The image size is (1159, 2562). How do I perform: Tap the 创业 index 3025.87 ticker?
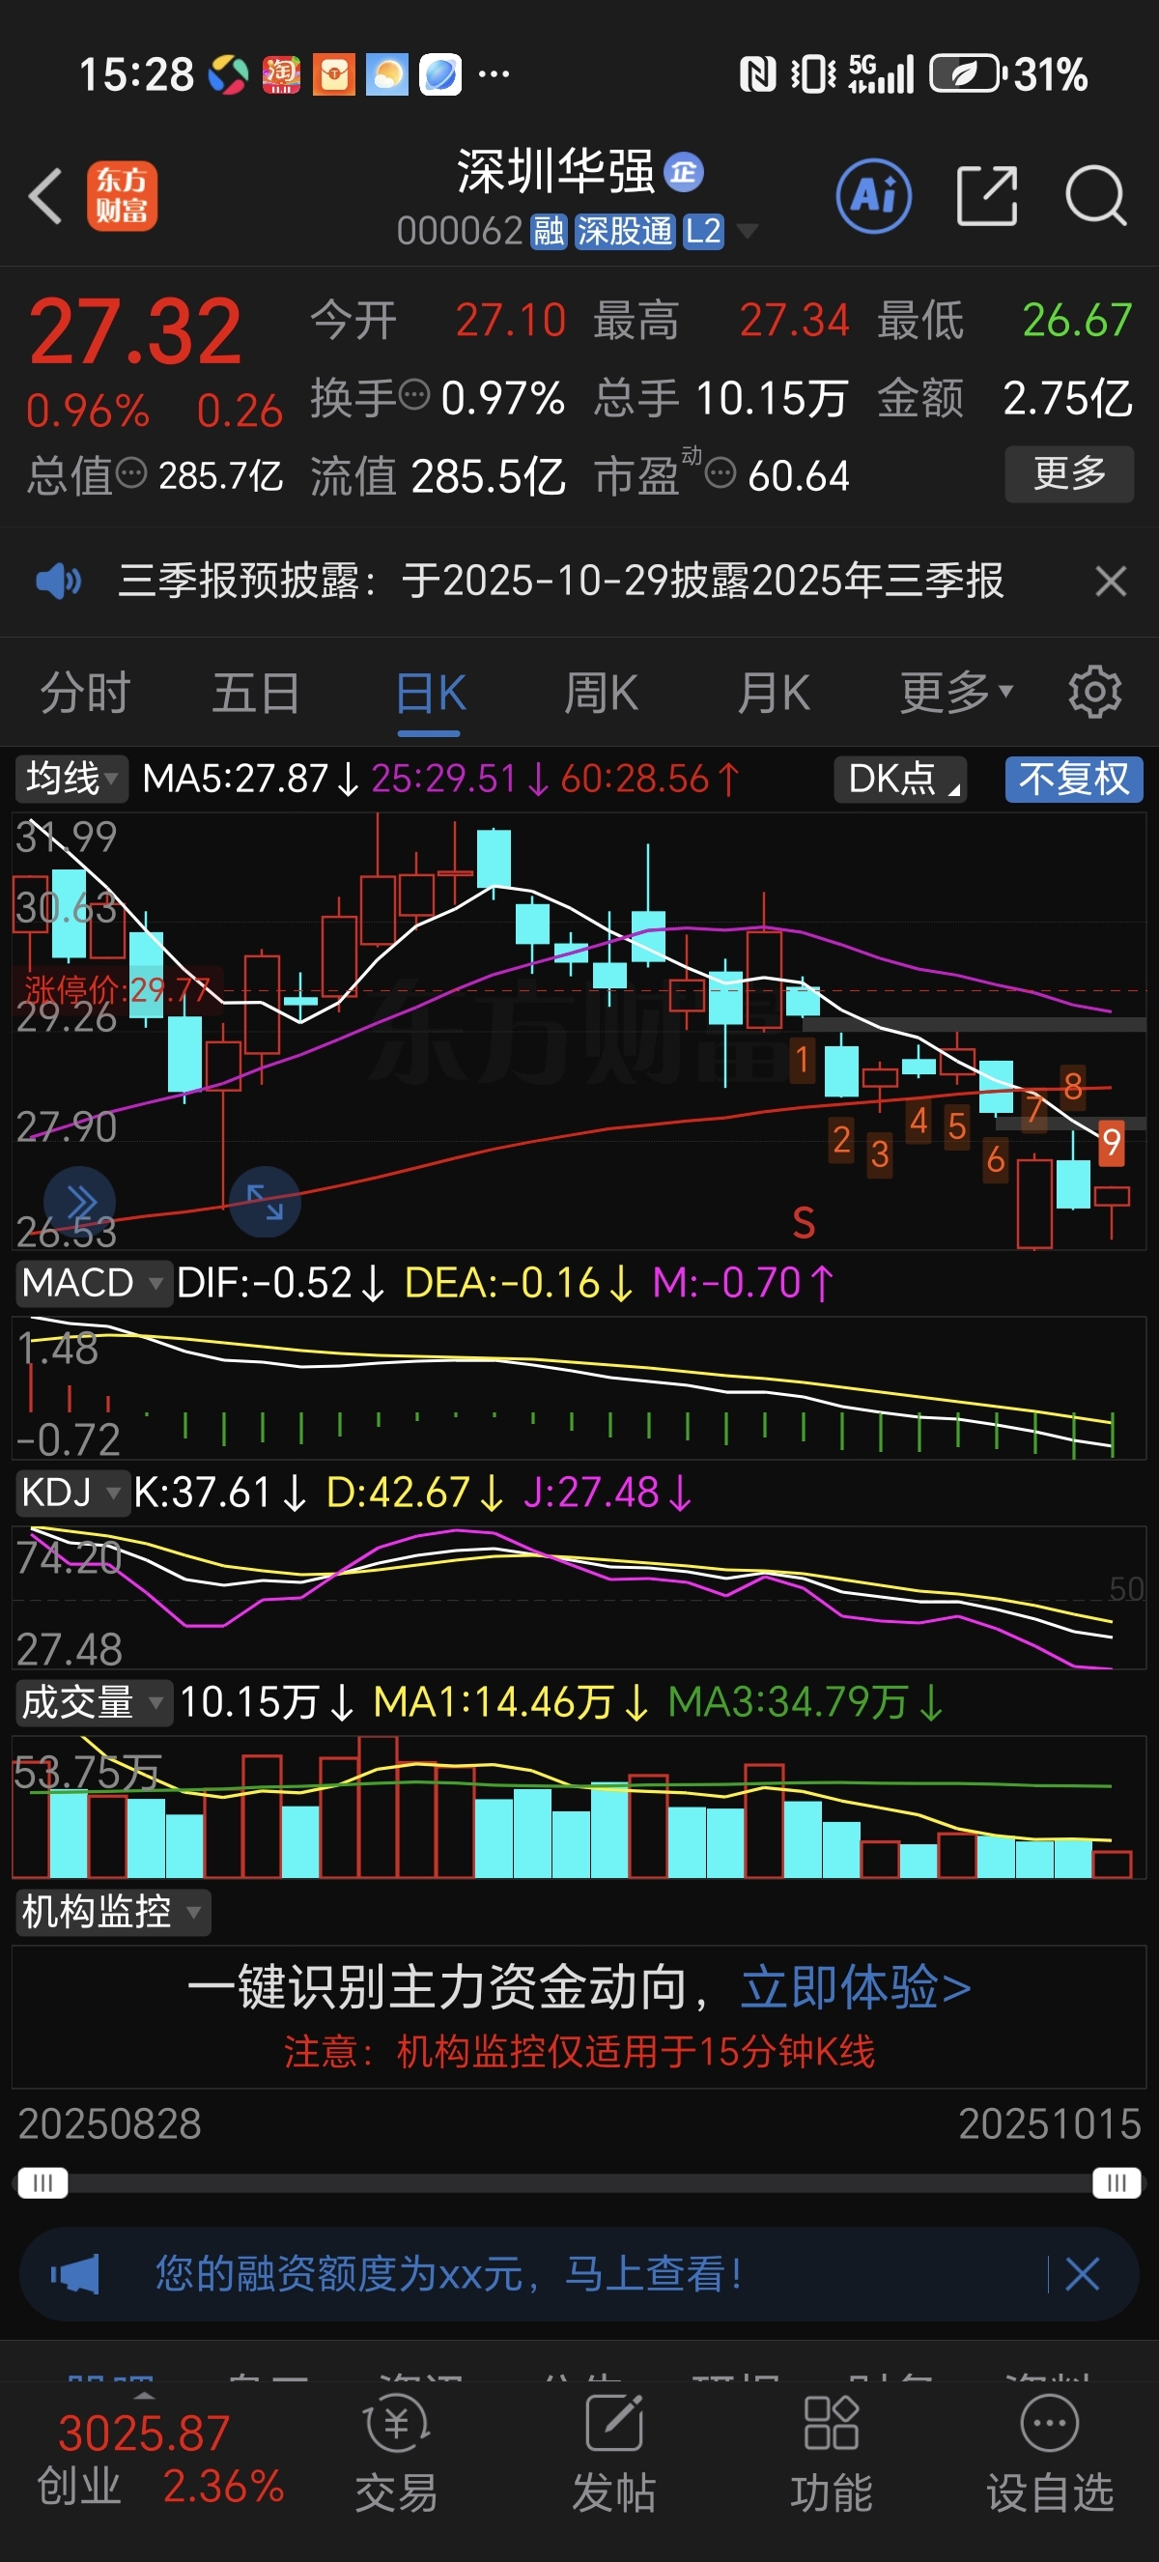(159, 2460)
